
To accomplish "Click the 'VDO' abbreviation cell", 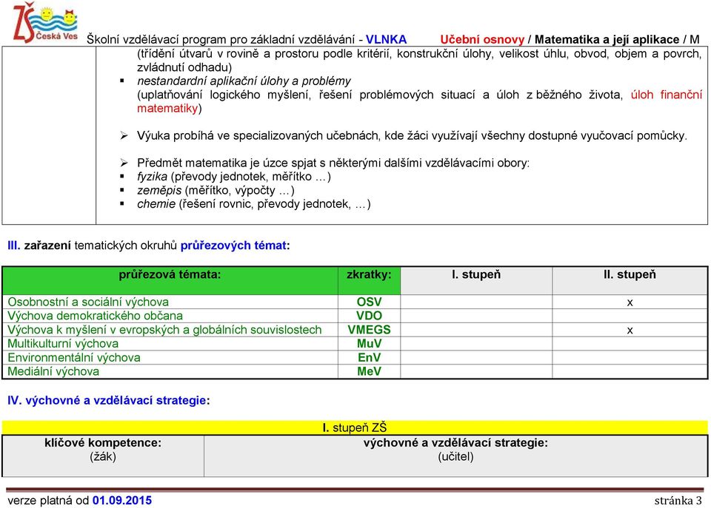I will point(369,316).
